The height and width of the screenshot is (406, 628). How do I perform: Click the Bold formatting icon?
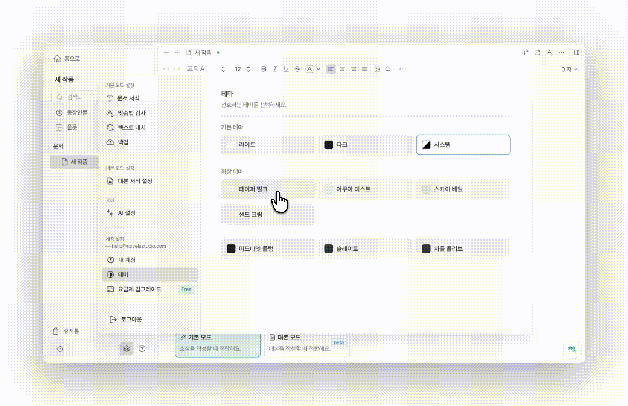pos(264,69)
